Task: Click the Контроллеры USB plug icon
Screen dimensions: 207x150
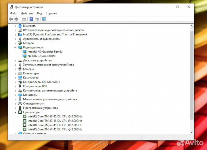Action: click(x=20, y=86)
